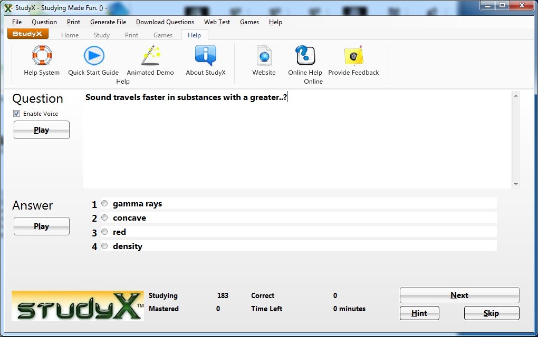The width and height of the screenshot is (538, 337).
Task: Show About StudyX info
Action: pos(206,55)
